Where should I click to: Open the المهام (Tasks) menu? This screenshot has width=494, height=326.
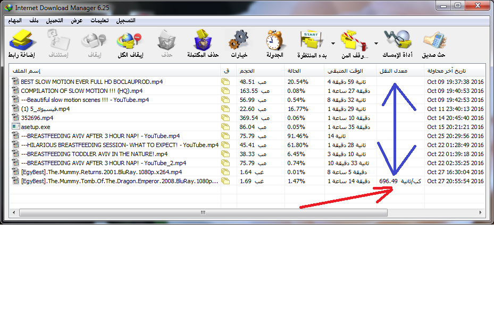coord(15,21)
